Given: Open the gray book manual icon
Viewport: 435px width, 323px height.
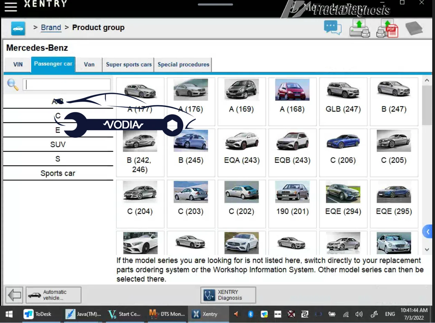Looking at the screenshot, I should [x=414, y=28].
